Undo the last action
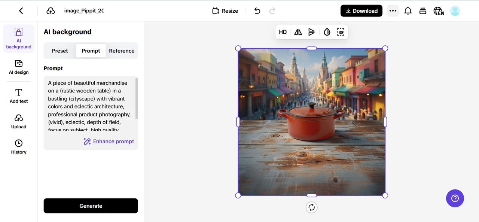The height and width of the screenshot is (222, 479). coord(257,11)
